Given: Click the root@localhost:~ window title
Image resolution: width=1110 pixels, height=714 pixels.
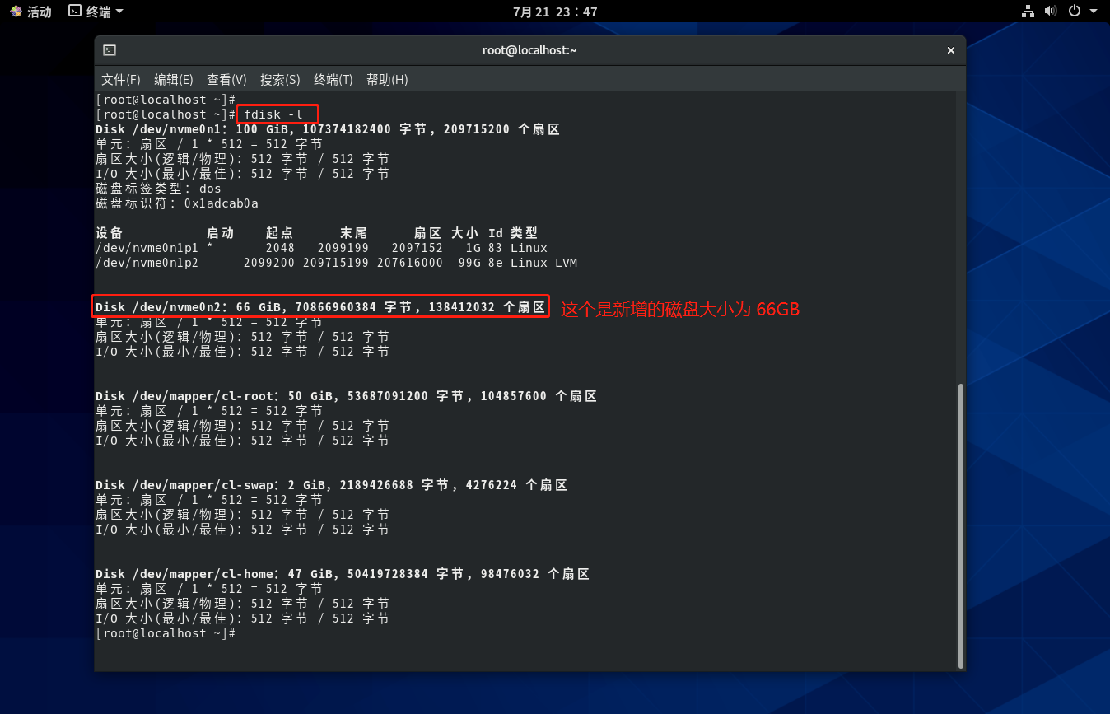Looking at the screenshot, I should click(529, 50).
